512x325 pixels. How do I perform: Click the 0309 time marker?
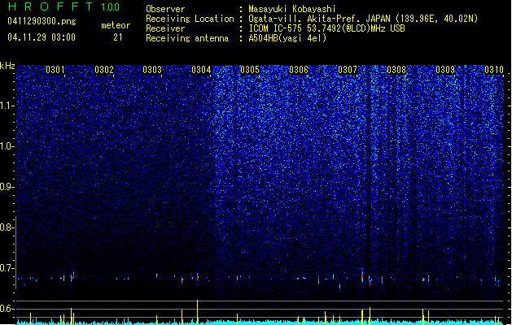click(445, 70)
